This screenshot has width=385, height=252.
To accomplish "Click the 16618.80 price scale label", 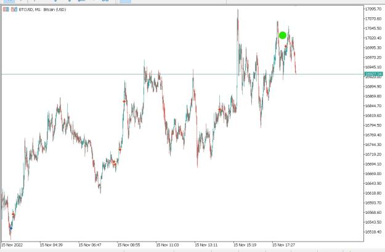I will point(373,193).
